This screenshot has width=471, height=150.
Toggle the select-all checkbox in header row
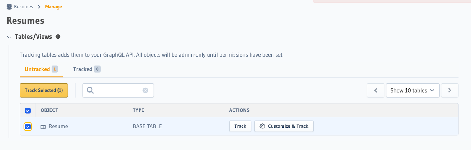click(28, 110)
